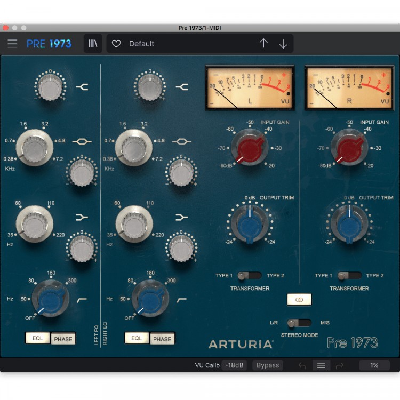Switch left channel transformer type
The height and width of the screenshot is (400, 400).
click(x=250, y=276)
